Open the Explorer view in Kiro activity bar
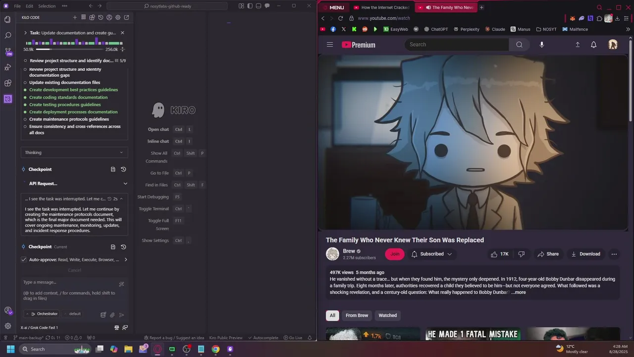 click(7, 19)
